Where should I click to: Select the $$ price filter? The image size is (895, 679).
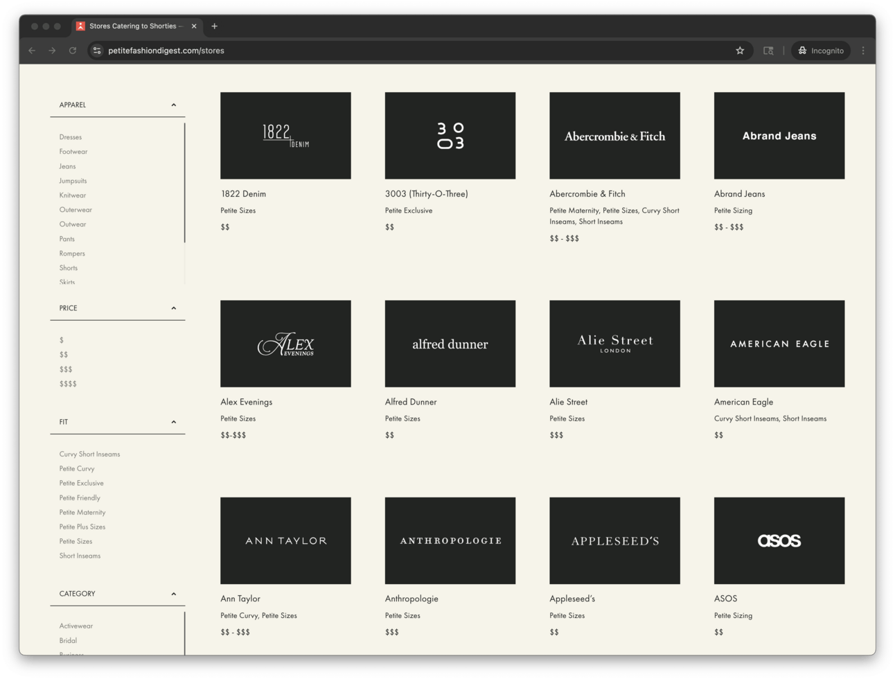pos(64,355)
